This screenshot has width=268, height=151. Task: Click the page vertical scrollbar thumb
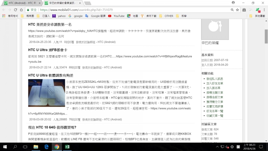266,36
